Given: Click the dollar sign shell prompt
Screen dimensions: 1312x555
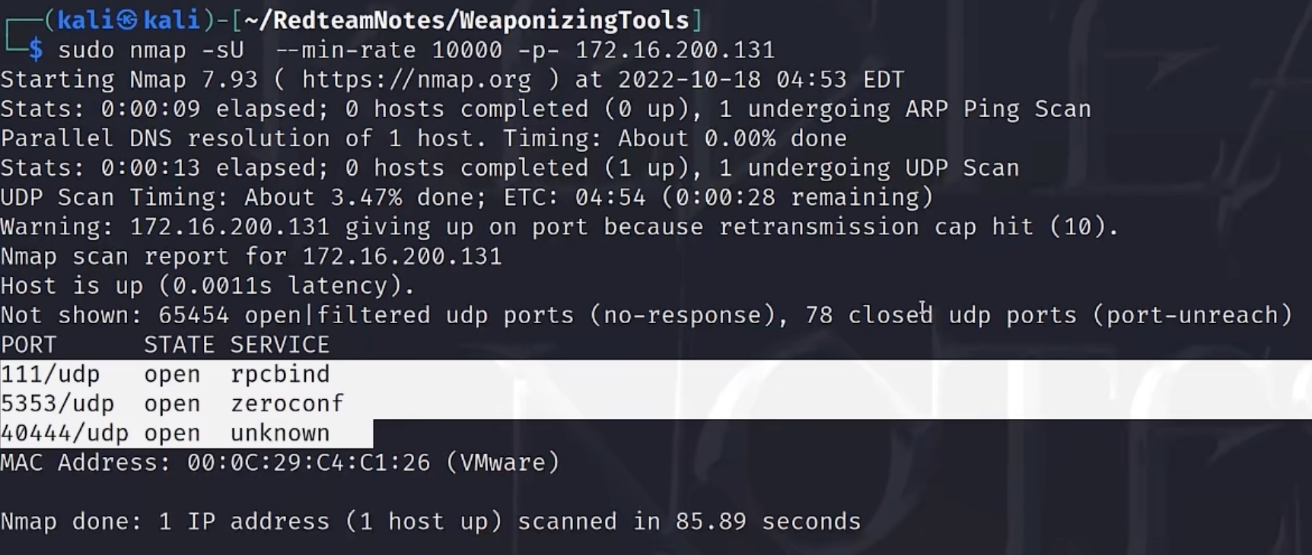Looking at the screenshot, I should coord(36,50).
